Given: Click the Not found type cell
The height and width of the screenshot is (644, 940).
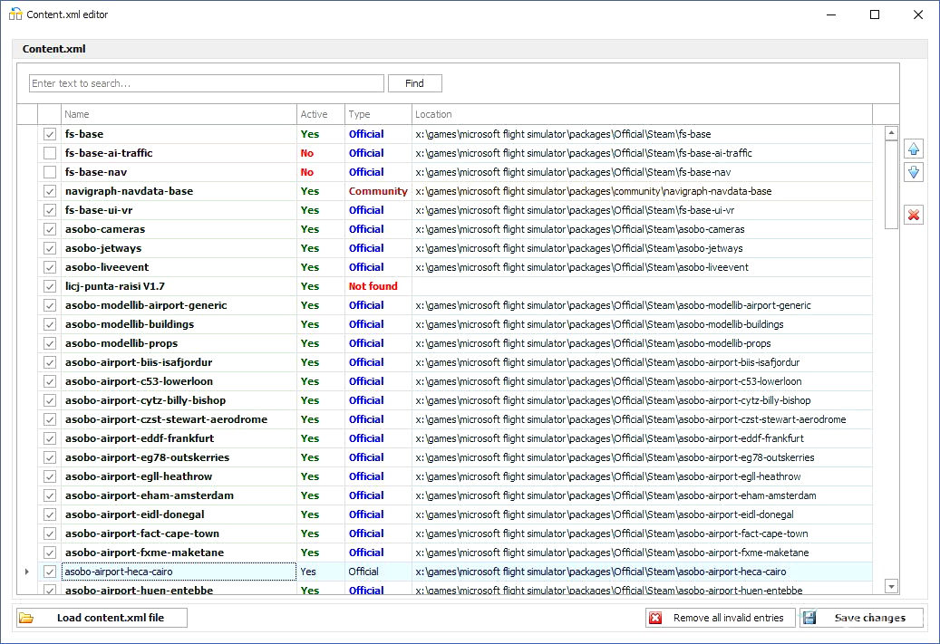Looking at the screenshot, I should coord(378,286).
